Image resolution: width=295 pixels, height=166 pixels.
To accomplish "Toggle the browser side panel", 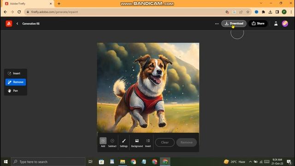I will (277, 12).
